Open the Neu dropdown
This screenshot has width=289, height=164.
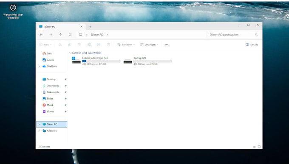45,44
